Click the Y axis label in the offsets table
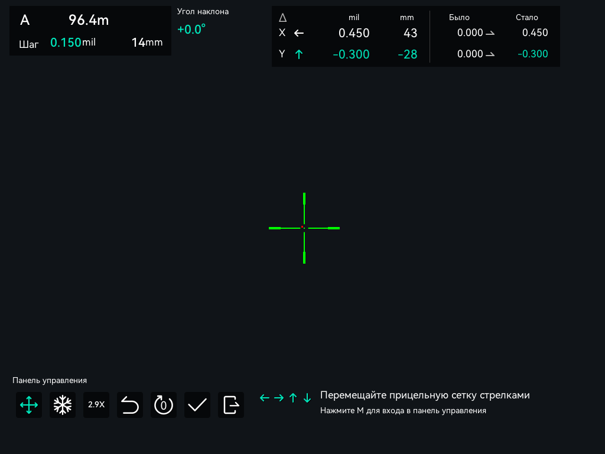 tap(282, 54)
